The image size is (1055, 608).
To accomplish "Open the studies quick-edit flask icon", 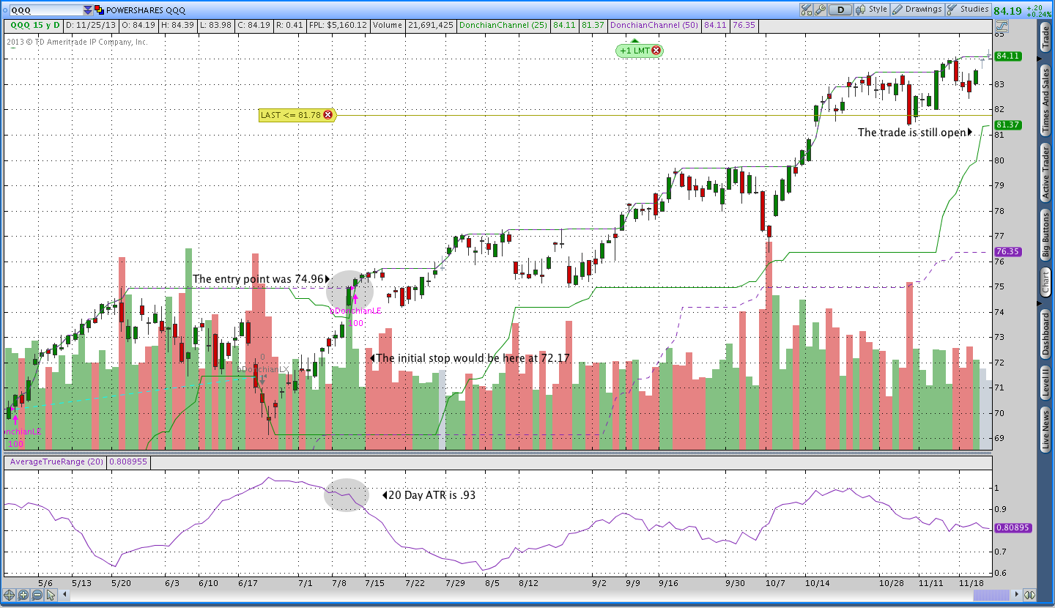I will coord(806,10).
